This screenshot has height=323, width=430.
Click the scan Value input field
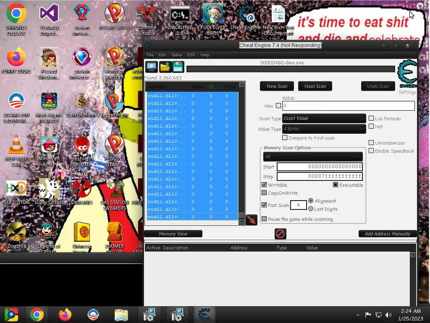[348, 106]
